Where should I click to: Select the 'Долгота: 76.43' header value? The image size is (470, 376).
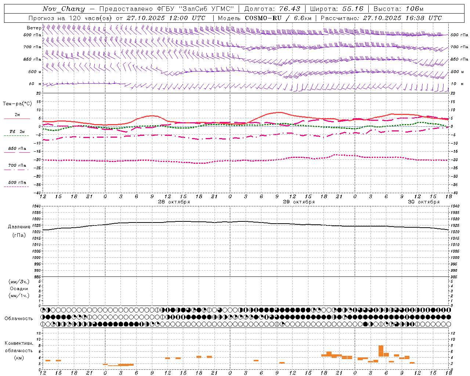coord(272,9)
